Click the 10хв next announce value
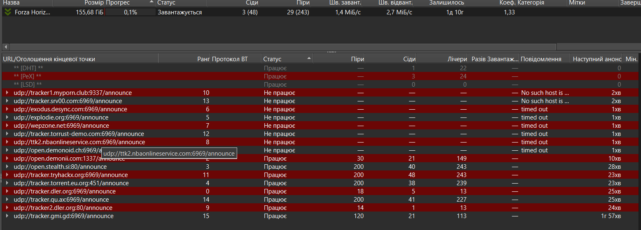This screenshot has height=230, width=641. point(615,159)
